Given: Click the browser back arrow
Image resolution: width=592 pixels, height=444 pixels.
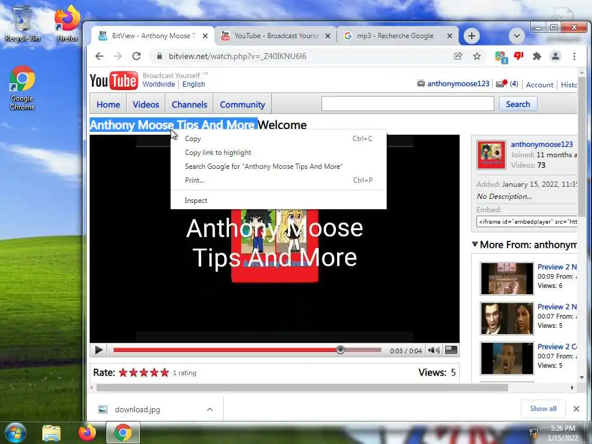Looking at the screenshot, I should [99, 56].
